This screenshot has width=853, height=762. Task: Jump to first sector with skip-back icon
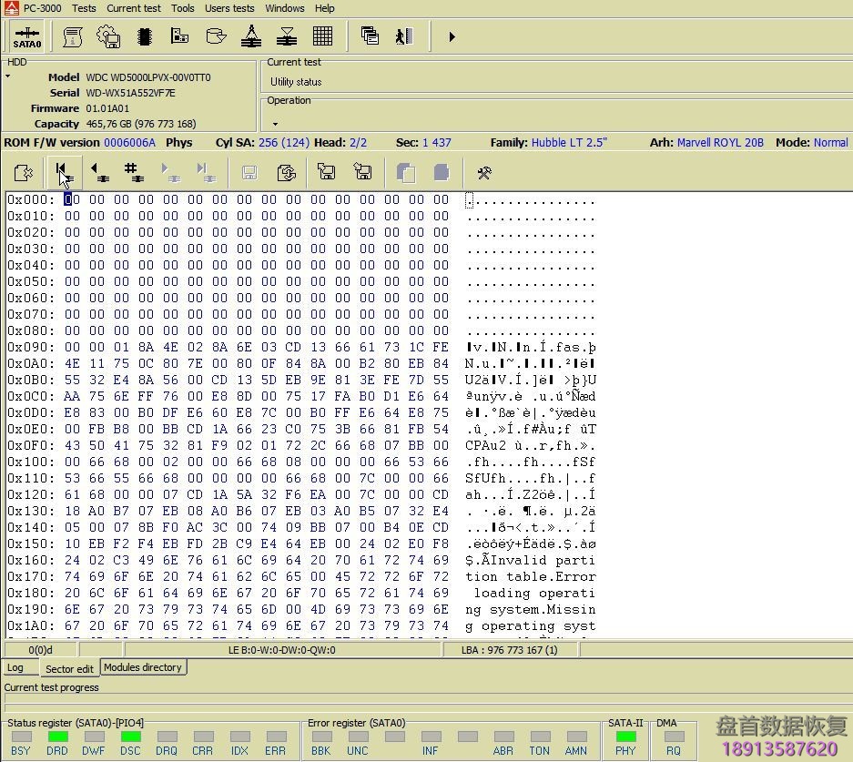coord(62,172)
